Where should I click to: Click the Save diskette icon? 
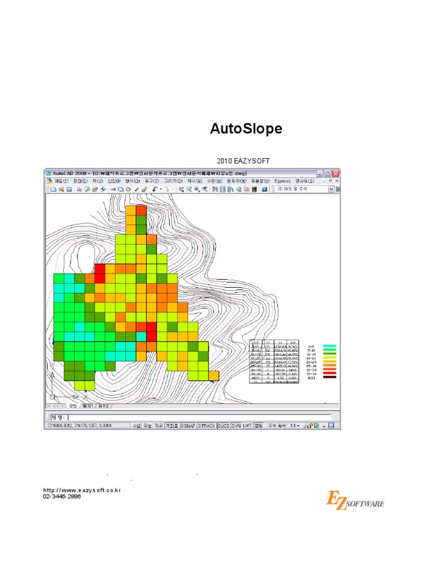69,189
